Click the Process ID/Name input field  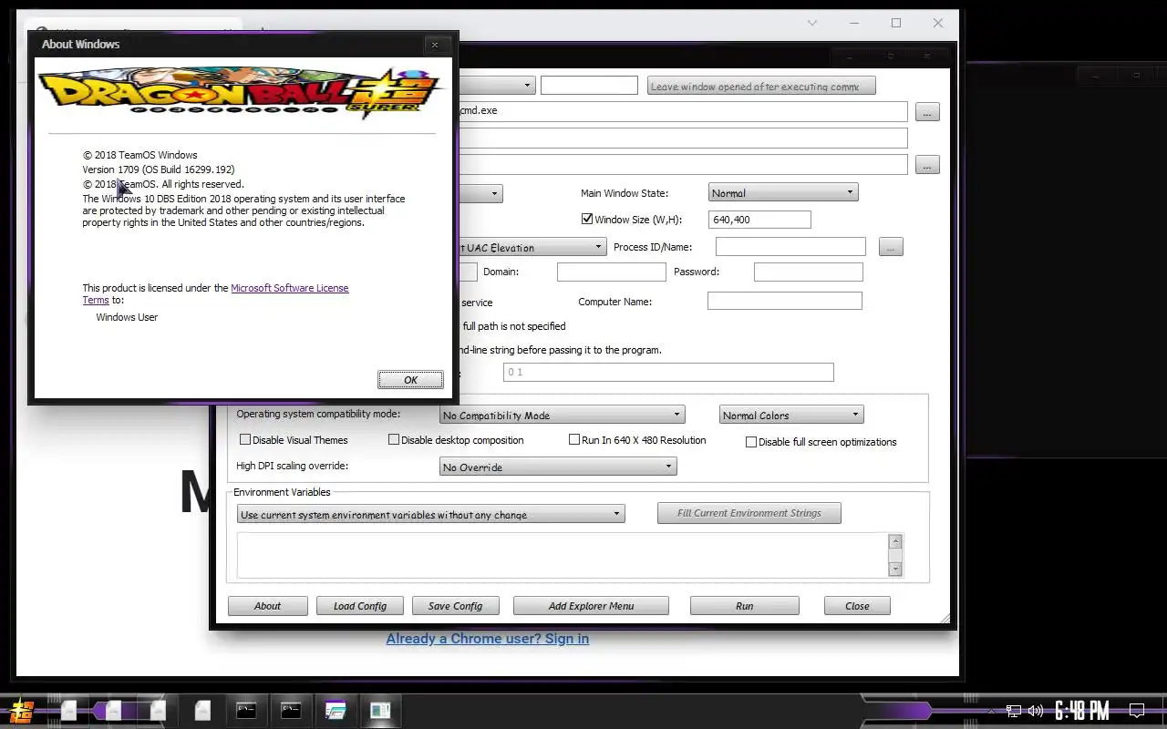(x=790, y=247)
